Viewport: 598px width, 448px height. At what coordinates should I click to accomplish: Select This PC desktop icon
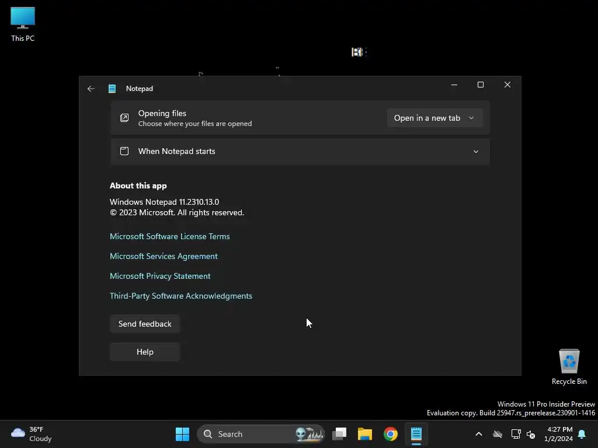click(x=23, y=24)
